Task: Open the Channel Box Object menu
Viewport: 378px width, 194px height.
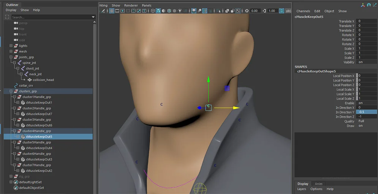Action: tap(329, 11)
